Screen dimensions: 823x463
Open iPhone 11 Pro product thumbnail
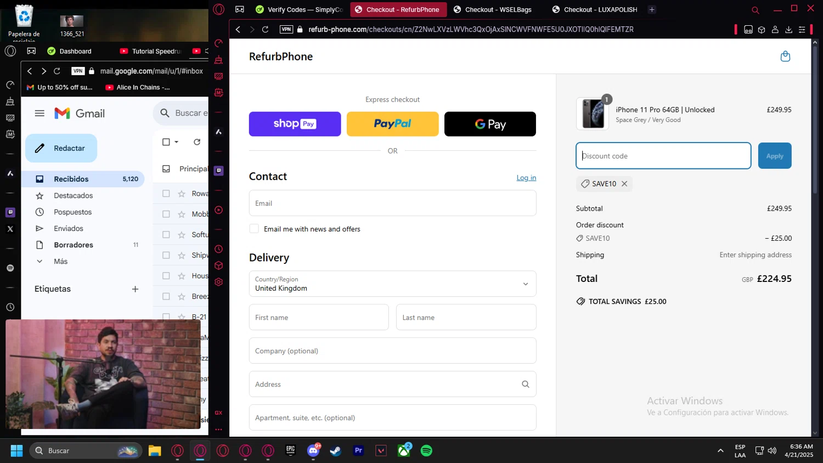[593, 114]
